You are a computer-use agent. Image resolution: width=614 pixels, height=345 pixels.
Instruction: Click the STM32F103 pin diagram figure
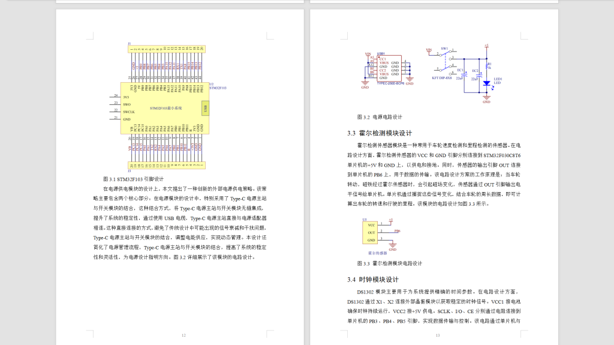tap(168, 107)
